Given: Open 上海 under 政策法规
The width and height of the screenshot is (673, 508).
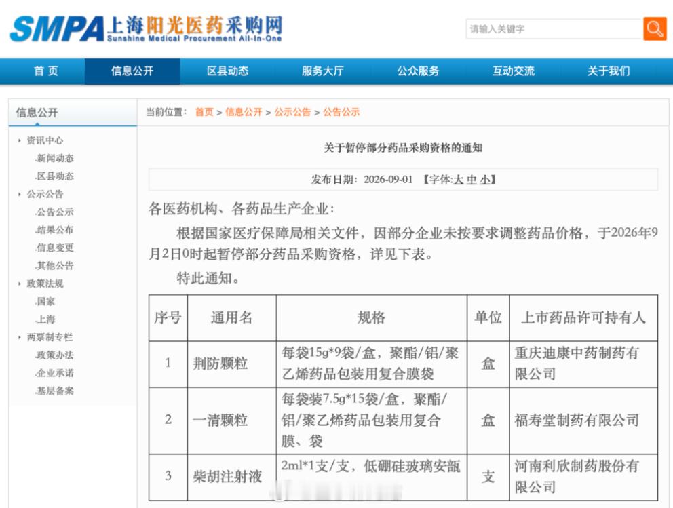Looking at the screenshot, I should click(45, 319).
